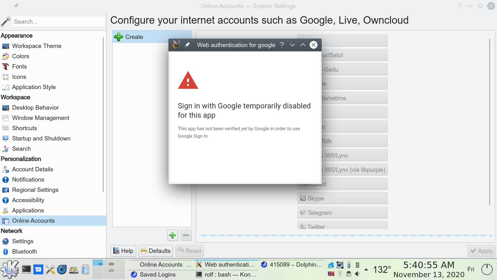Screen dimensions: 497x280
Task: Switch keyboard layout using the US flag
Action: tap(331, 274)
